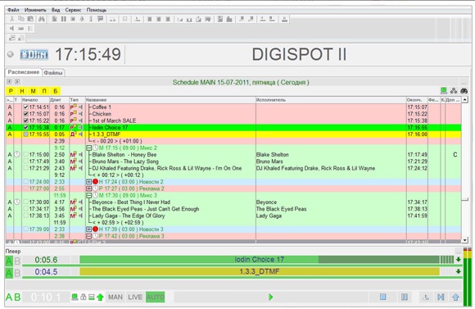This screenshot has height=309, width=475.
Task: Open the Файл menu
Action: (x=13, y=10)
